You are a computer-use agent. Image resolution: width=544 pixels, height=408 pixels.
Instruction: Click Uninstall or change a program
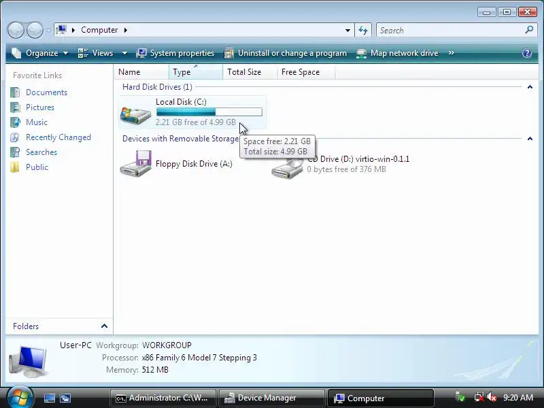click(x=285, y=53)
